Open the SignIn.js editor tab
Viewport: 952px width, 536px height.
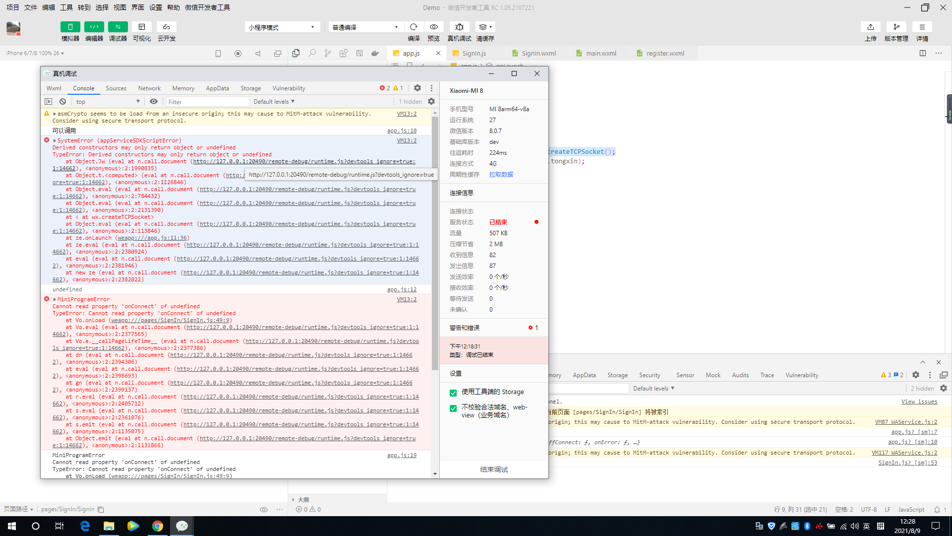click(474, 53)
